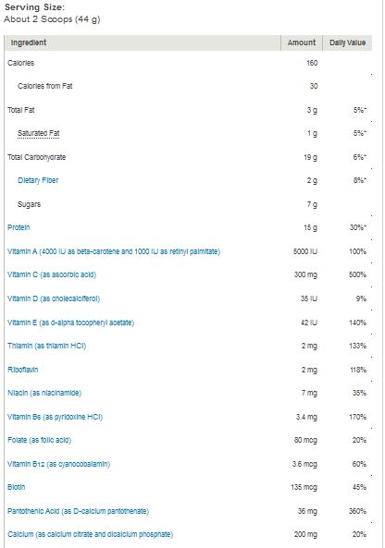Open Vitamin D (as cholecalciferol) link
This screenshot has width=385, height=548.
coord(54,298)
